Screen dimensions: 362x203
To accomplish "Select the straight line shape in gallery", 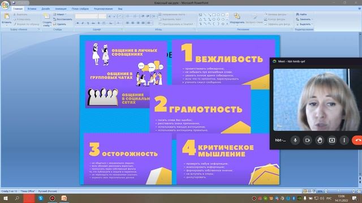I will tap(205, 15).
